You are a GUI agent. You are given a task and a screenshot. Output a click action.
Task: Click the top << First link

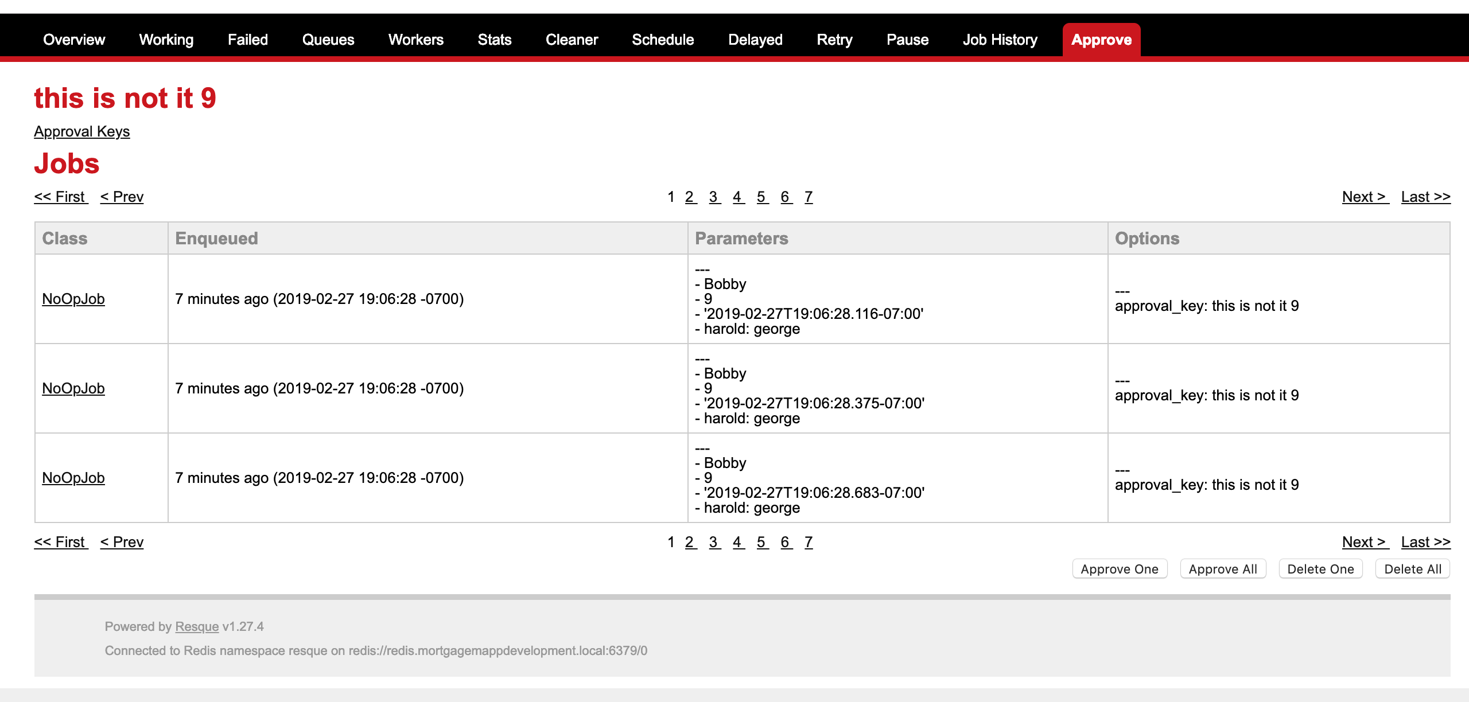[x=60, y=197]
